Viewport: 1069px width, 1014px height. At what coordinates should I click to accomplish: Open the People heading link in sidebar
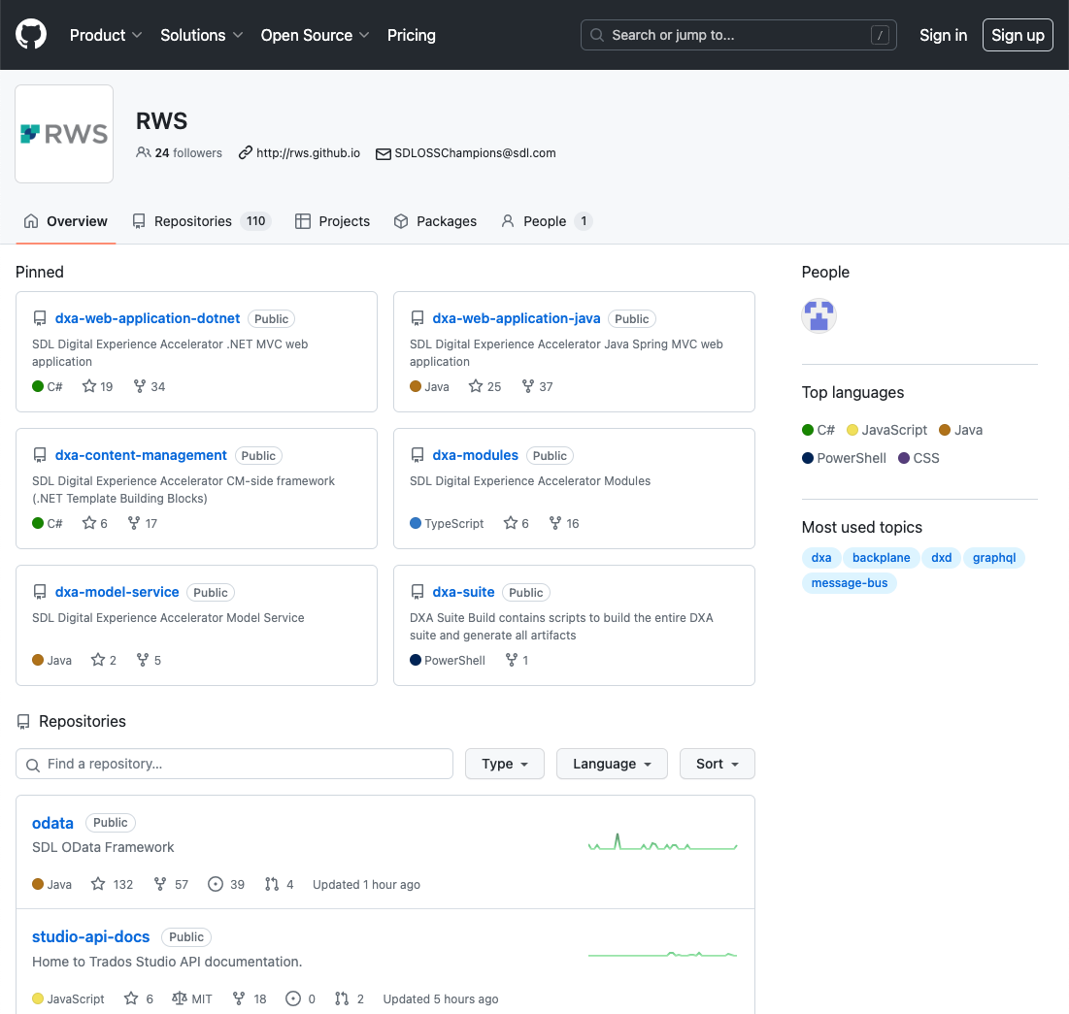825,272
